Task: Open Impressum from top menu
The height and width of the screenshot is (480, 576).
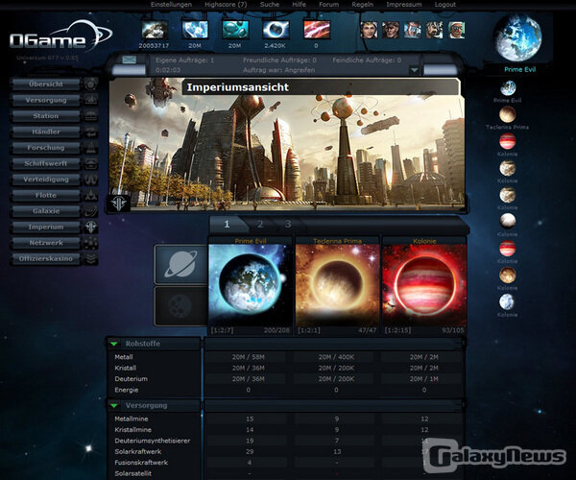Action: 404,5
